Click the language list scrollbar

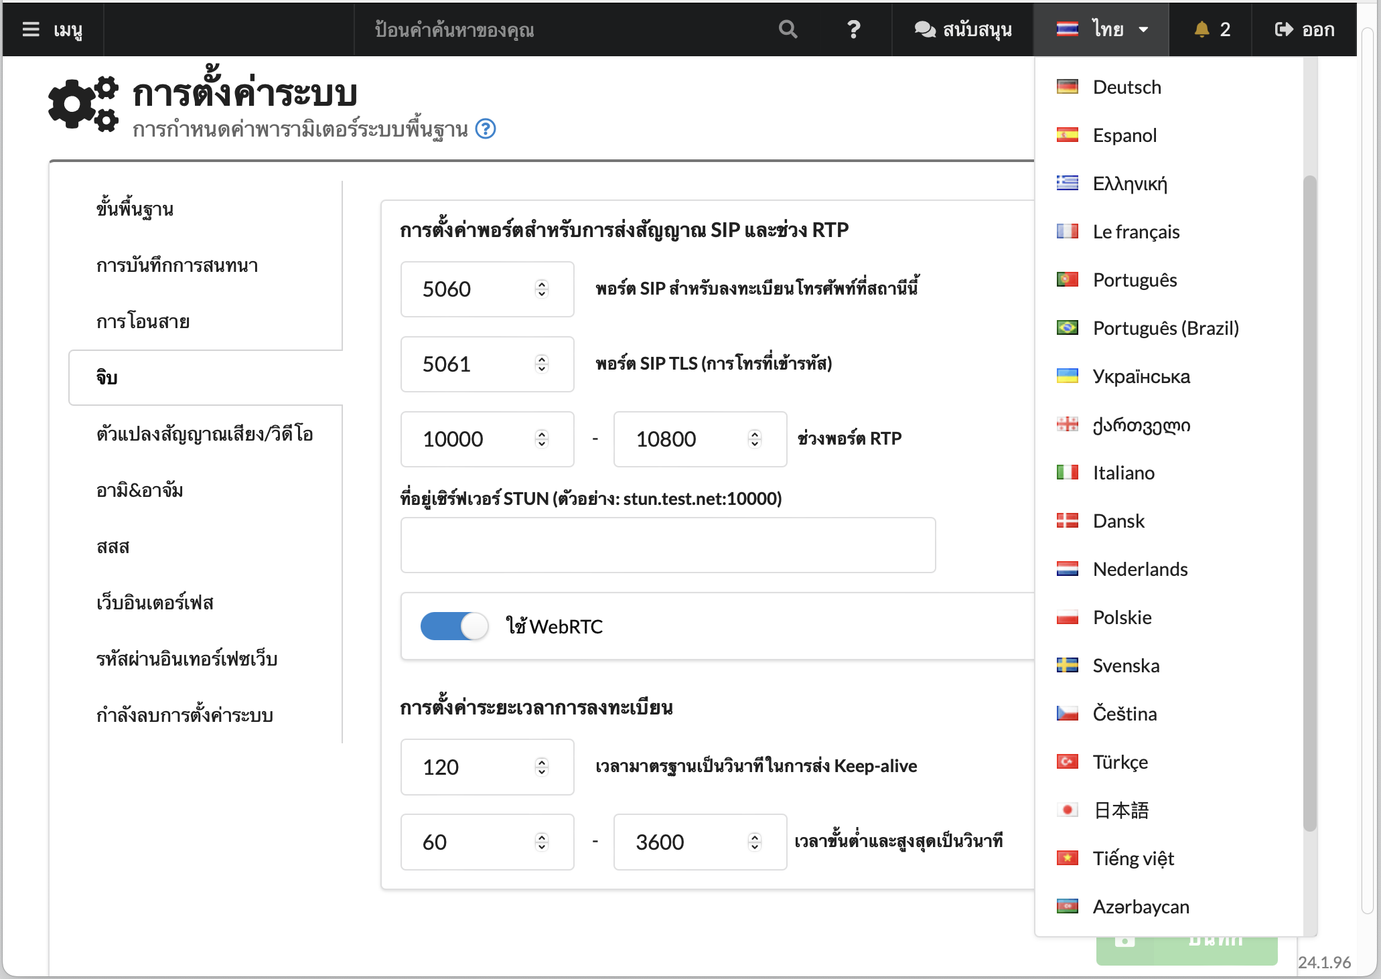[1309, 502]
